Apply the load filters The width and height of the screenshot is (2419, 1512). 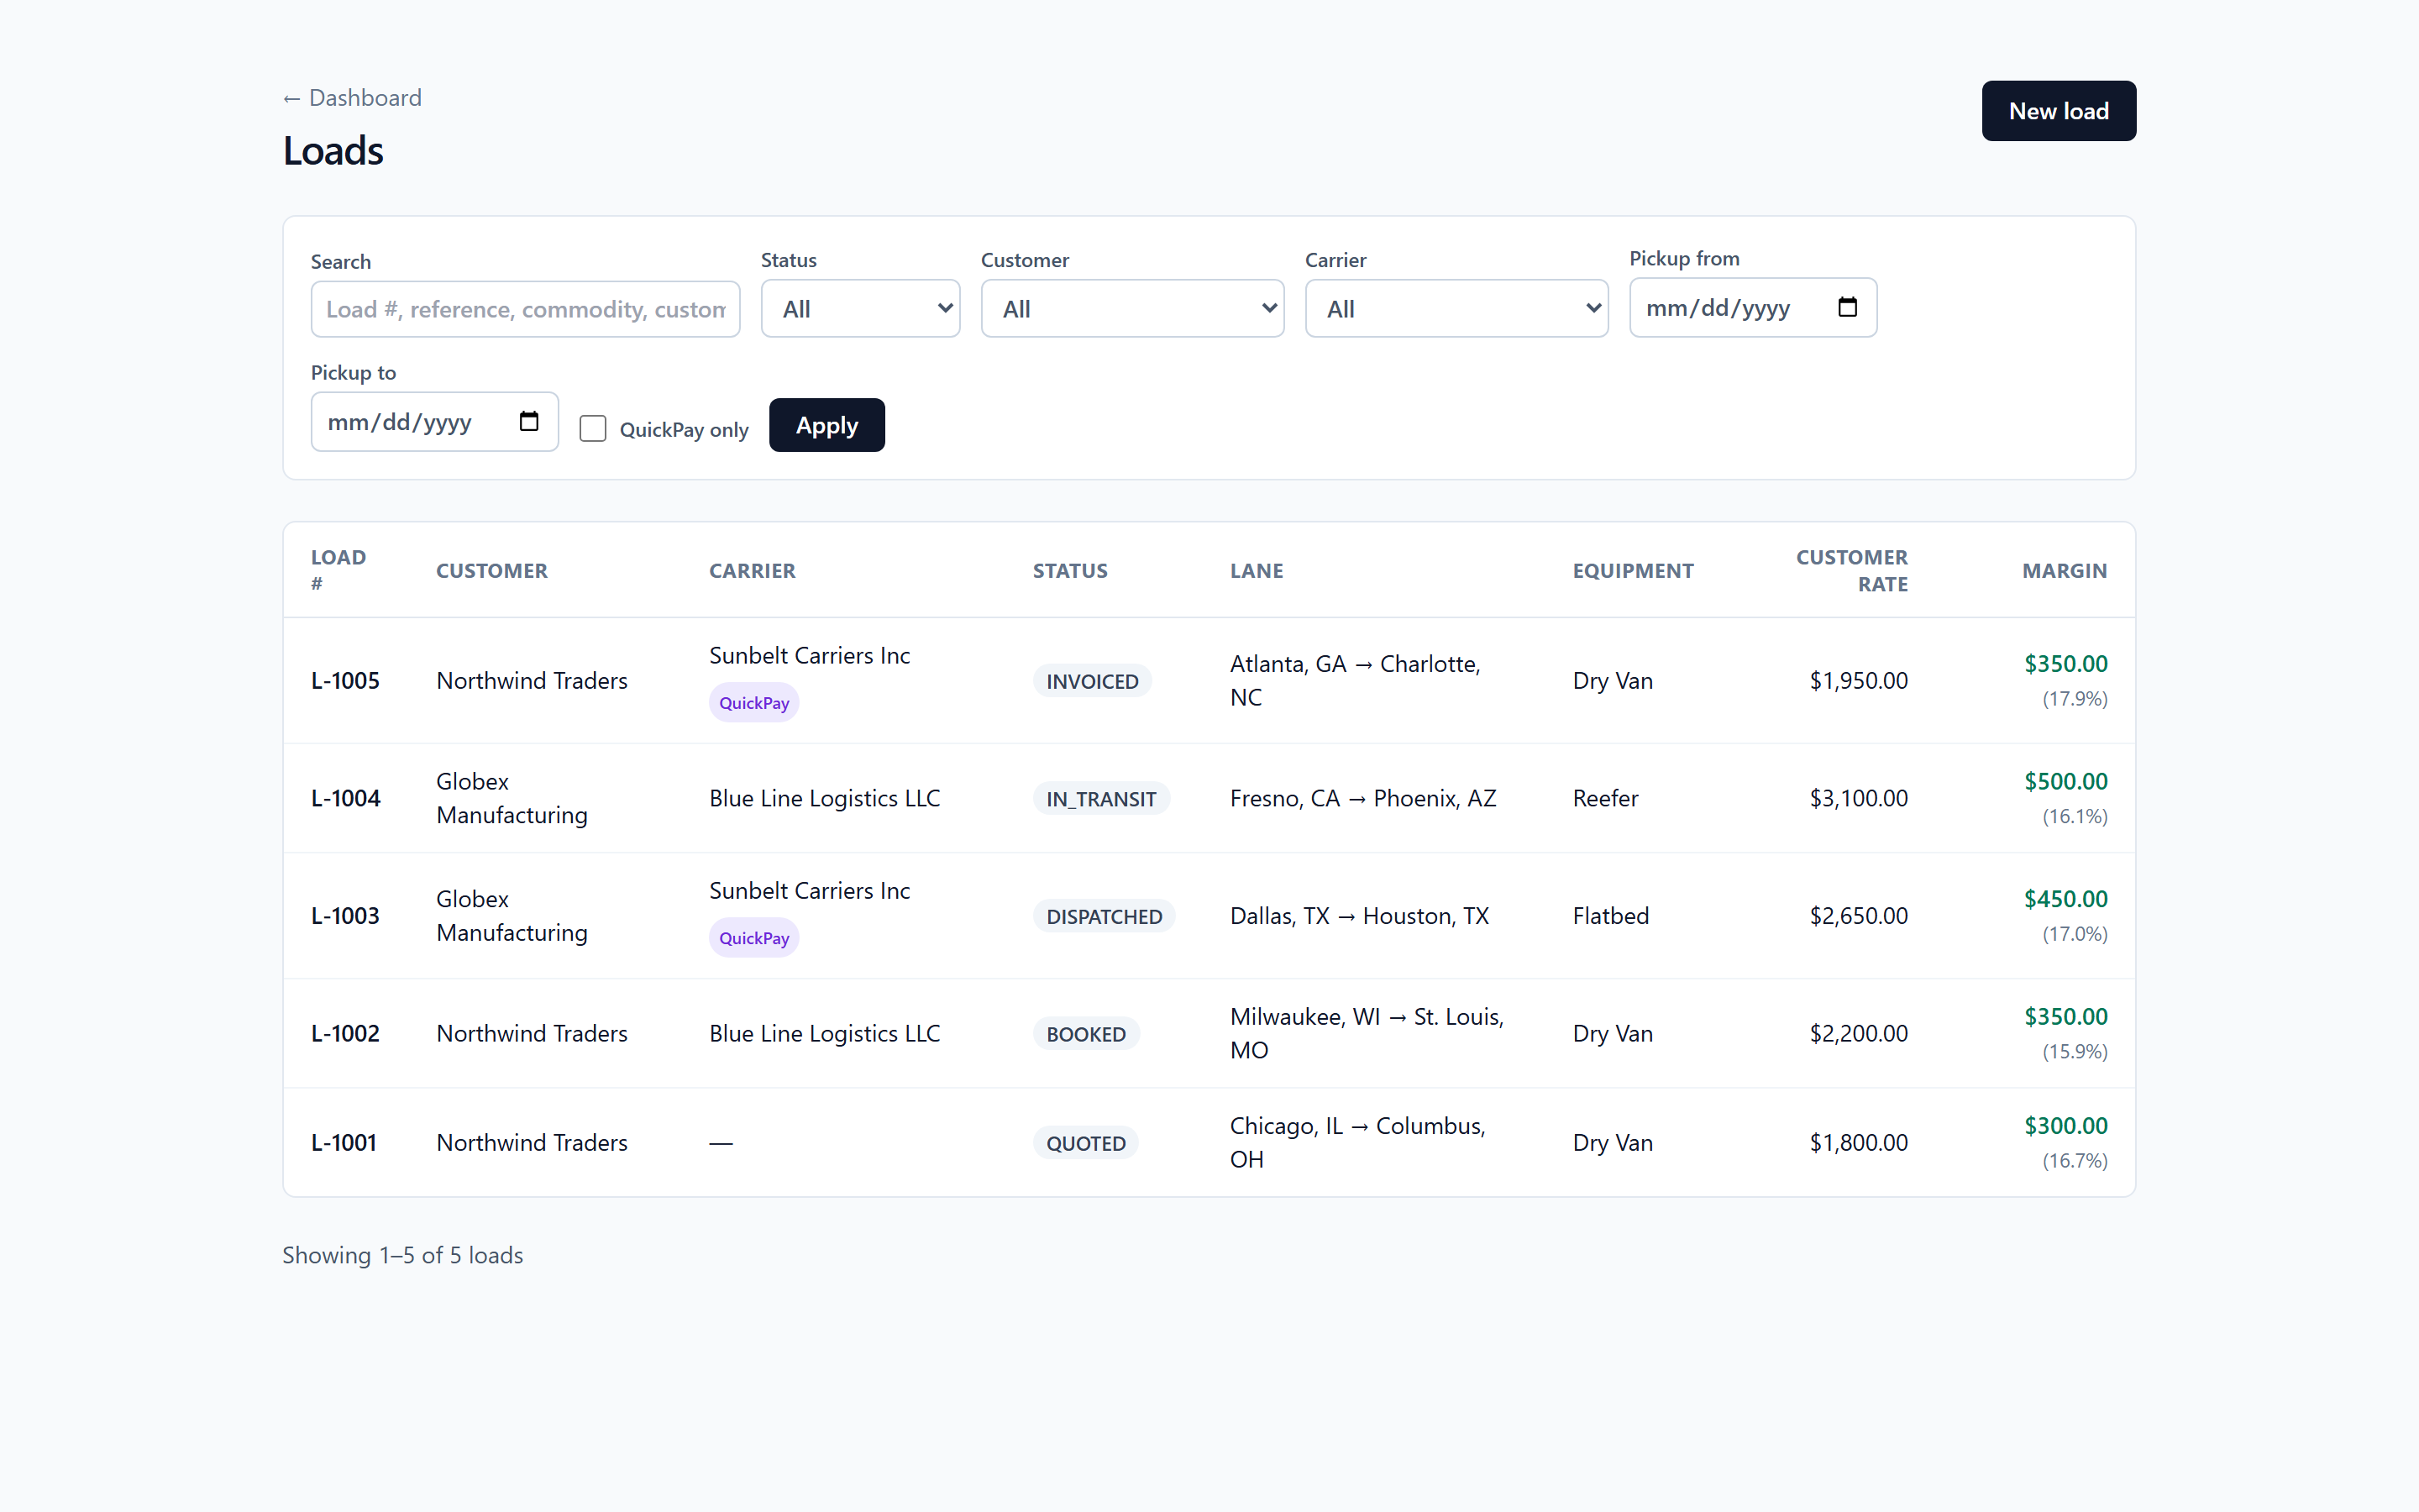click(x=826, y=425)
